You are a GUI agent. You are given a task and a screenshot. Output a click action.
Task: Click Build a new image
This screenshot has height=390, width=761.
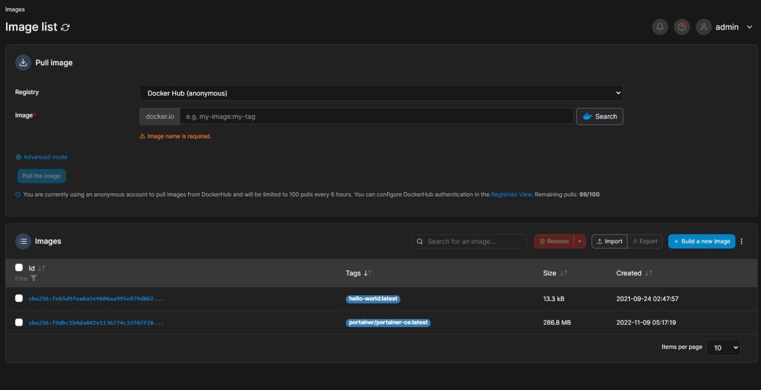click(x=702, y=242)
